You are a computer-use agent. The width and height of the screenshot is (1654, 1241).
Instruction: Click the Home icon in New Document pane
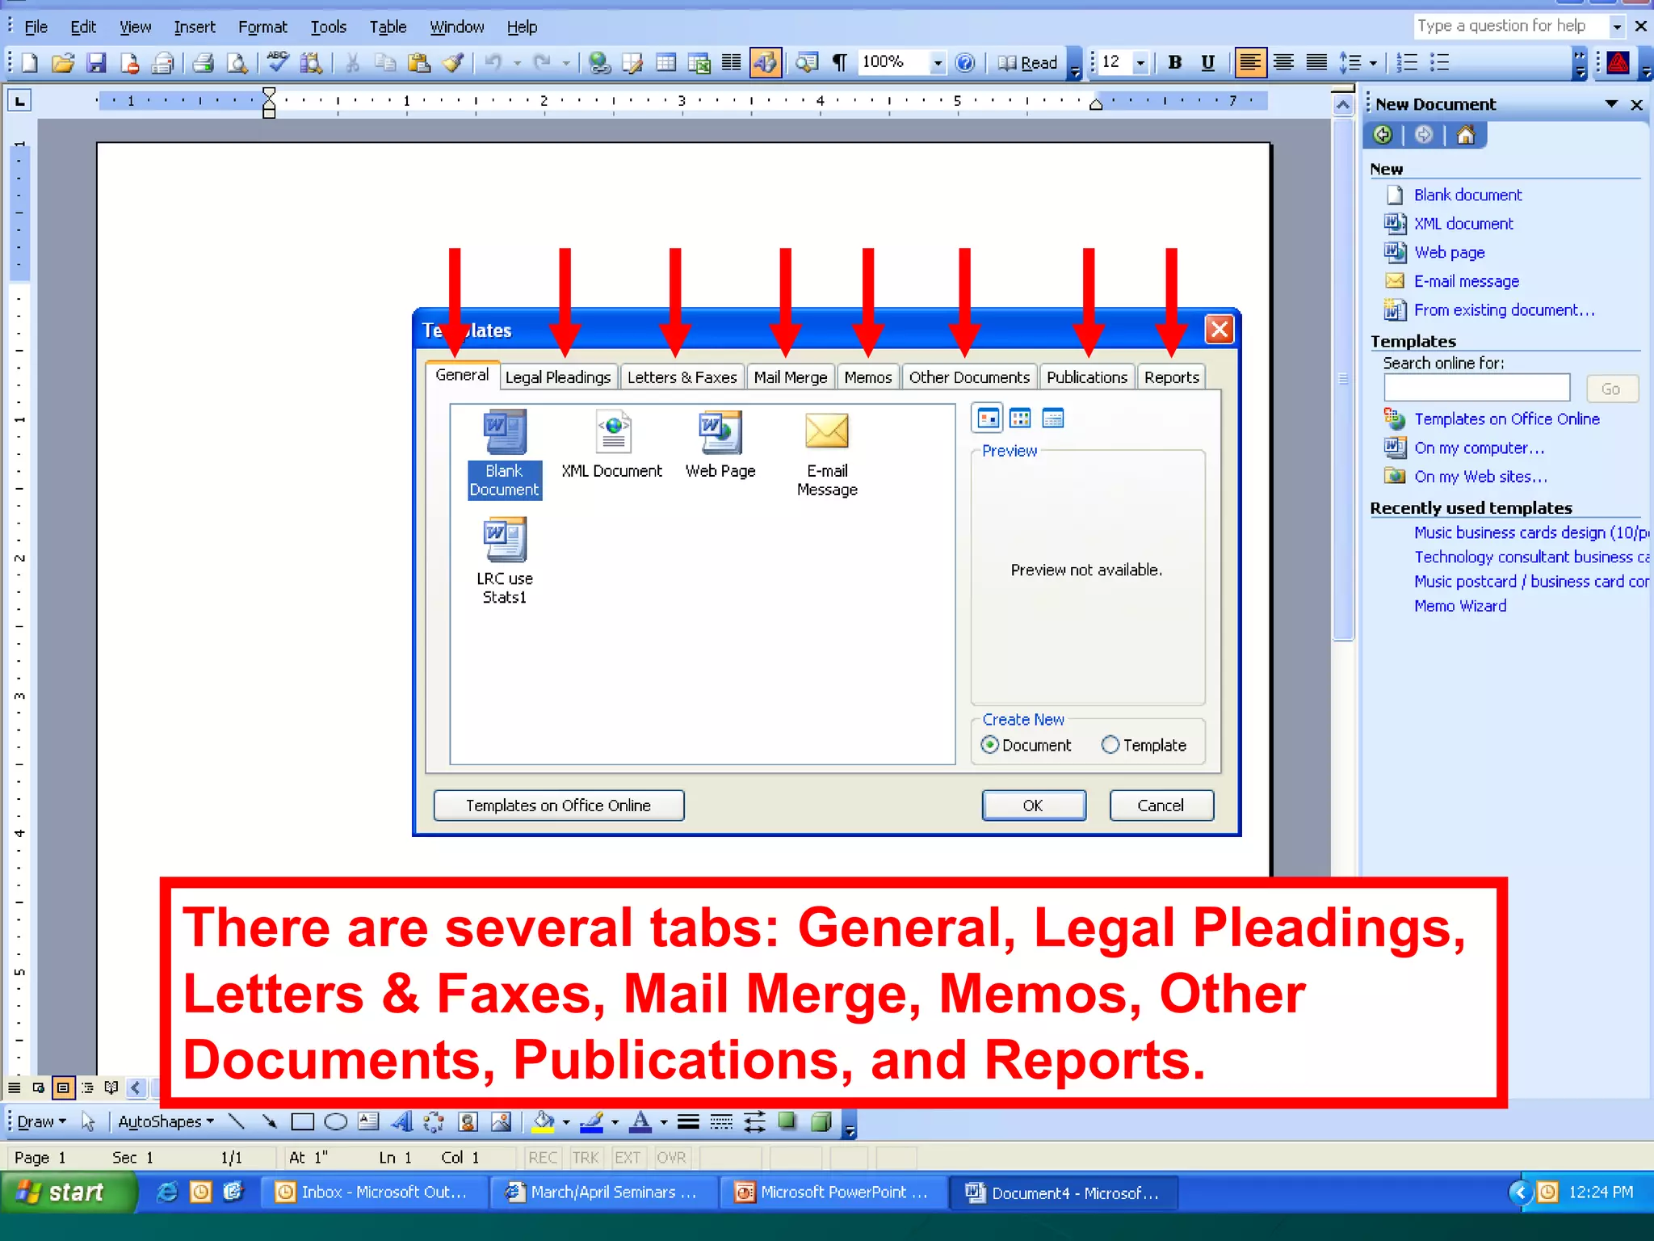[1466, 135]
